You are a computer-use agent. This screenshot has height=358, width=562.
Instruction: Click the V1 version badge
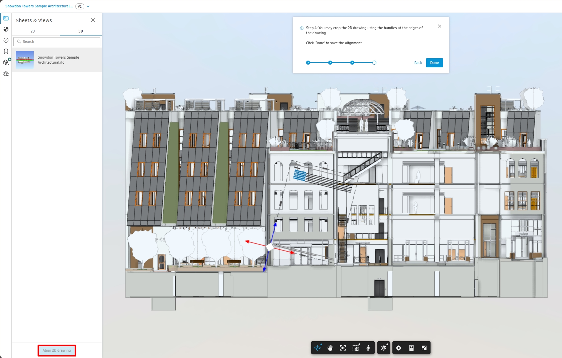click(x=80, y=6)
